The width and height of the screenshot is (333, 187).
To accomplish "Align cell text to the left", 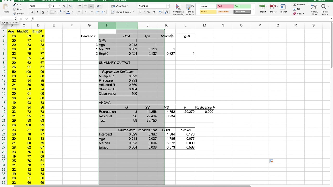I will 80,12.
